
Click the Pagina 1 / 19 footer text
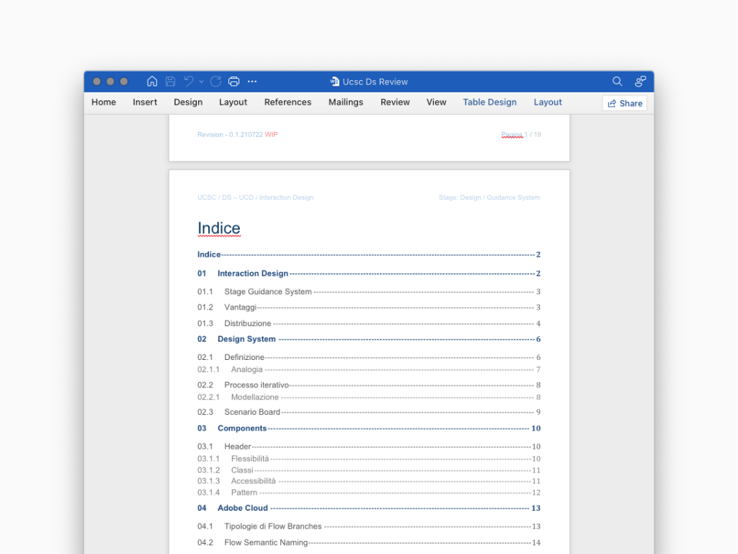[x=521, y=135]
